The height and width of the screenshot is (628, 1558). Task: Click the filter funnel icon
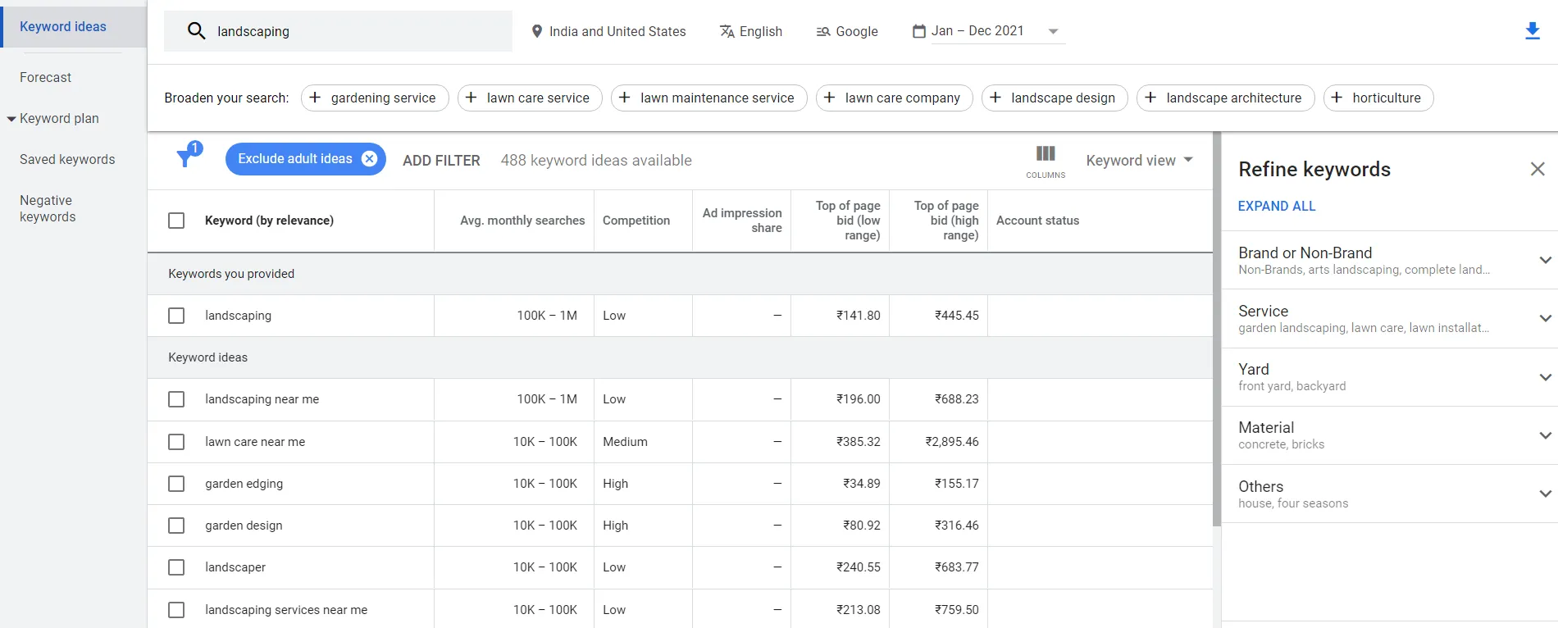pyautogui.click(x=187, y=157)
